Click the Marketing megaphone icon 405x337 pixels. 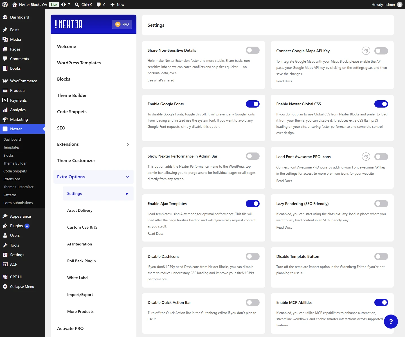tap(5, 119)
